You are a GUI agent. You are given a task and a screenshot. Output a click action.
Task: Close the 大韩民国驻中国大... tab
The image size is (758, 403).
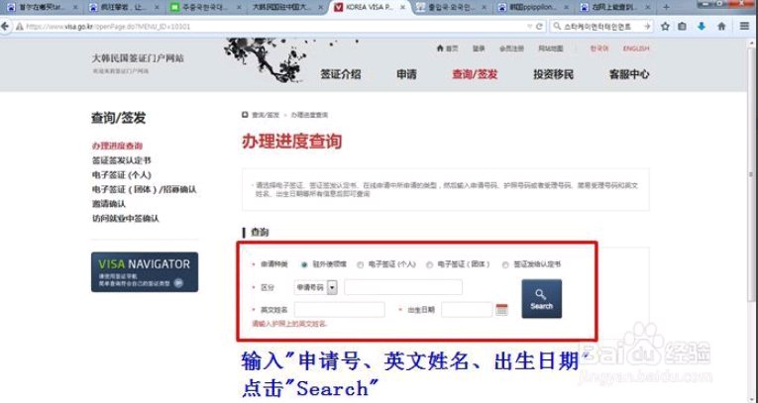(x=320, y=8)
